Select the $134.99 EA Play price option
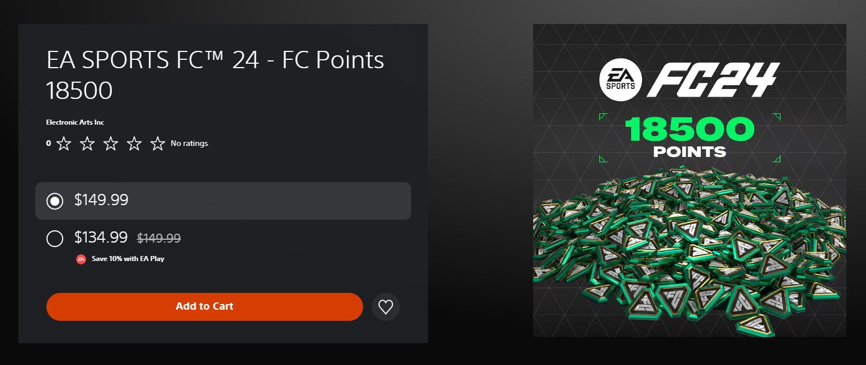Viewport: 866px width, 365px height. 55,239
